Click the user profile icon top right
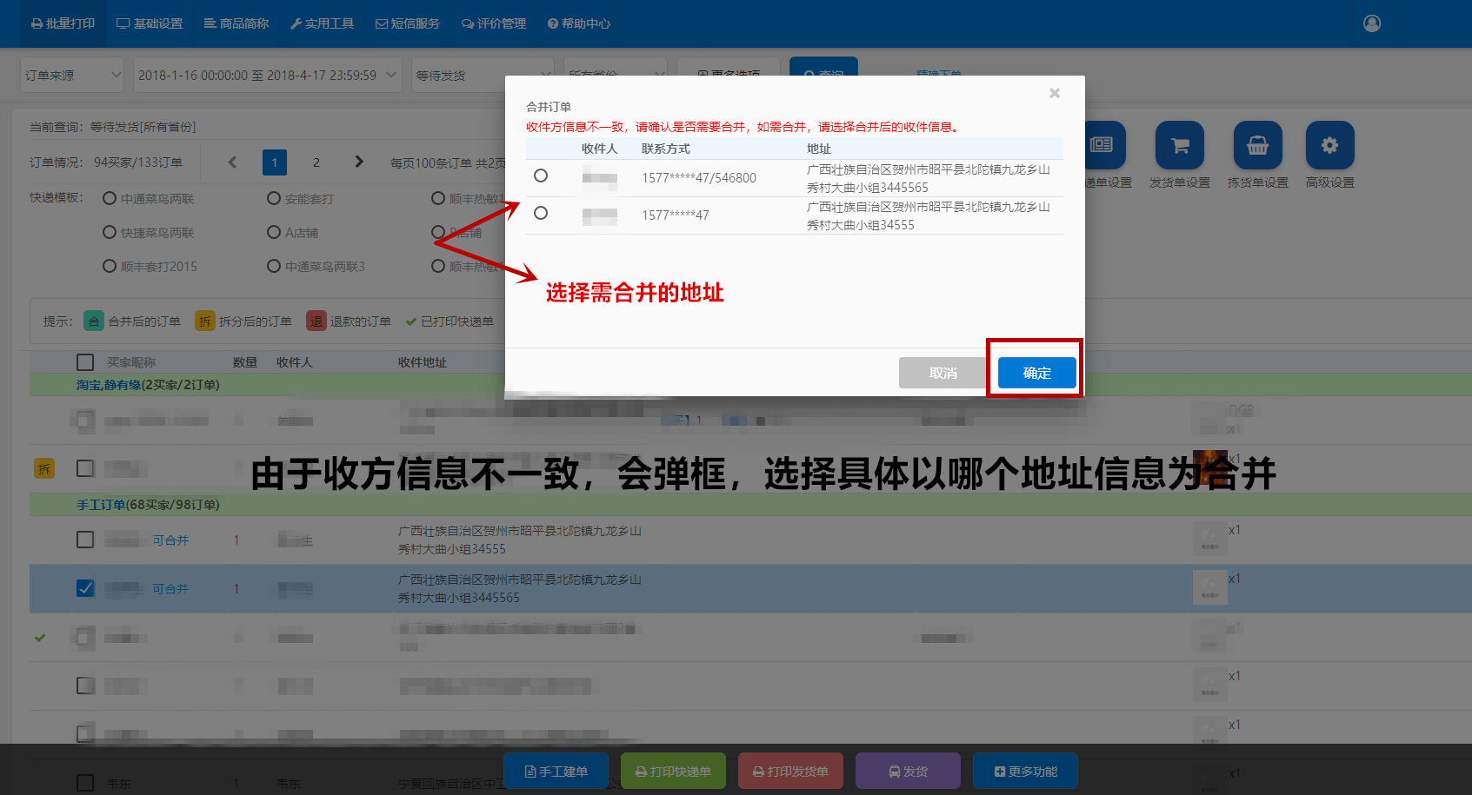The width and height of the screenshot is (1472, 795). click(1371, 23)
